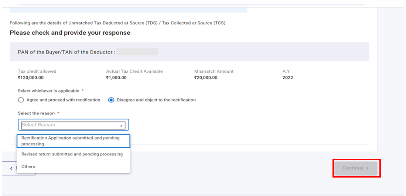Click the Unmatched TDS/TCS details description text
This screenshot has width=406, height=196.
[x=117, y=23]
